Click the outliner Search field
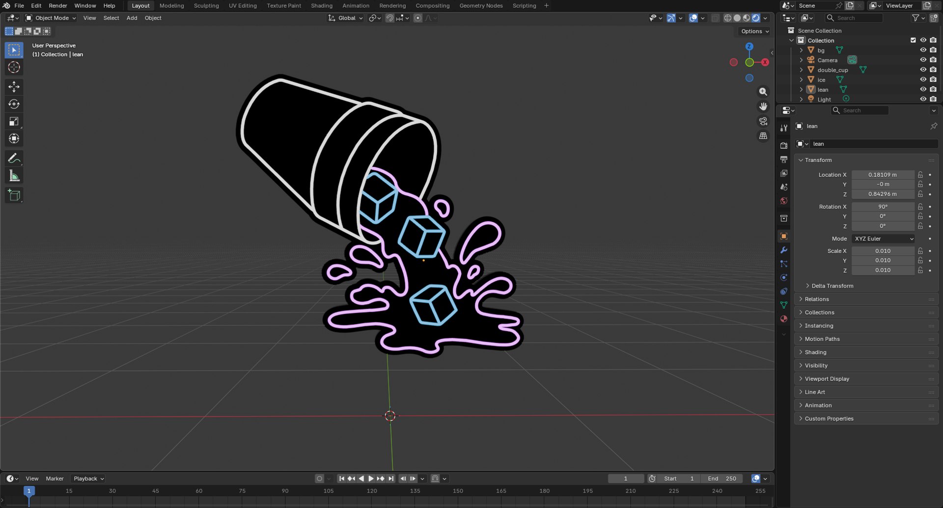Screen dimensions: 943x508 853,18
